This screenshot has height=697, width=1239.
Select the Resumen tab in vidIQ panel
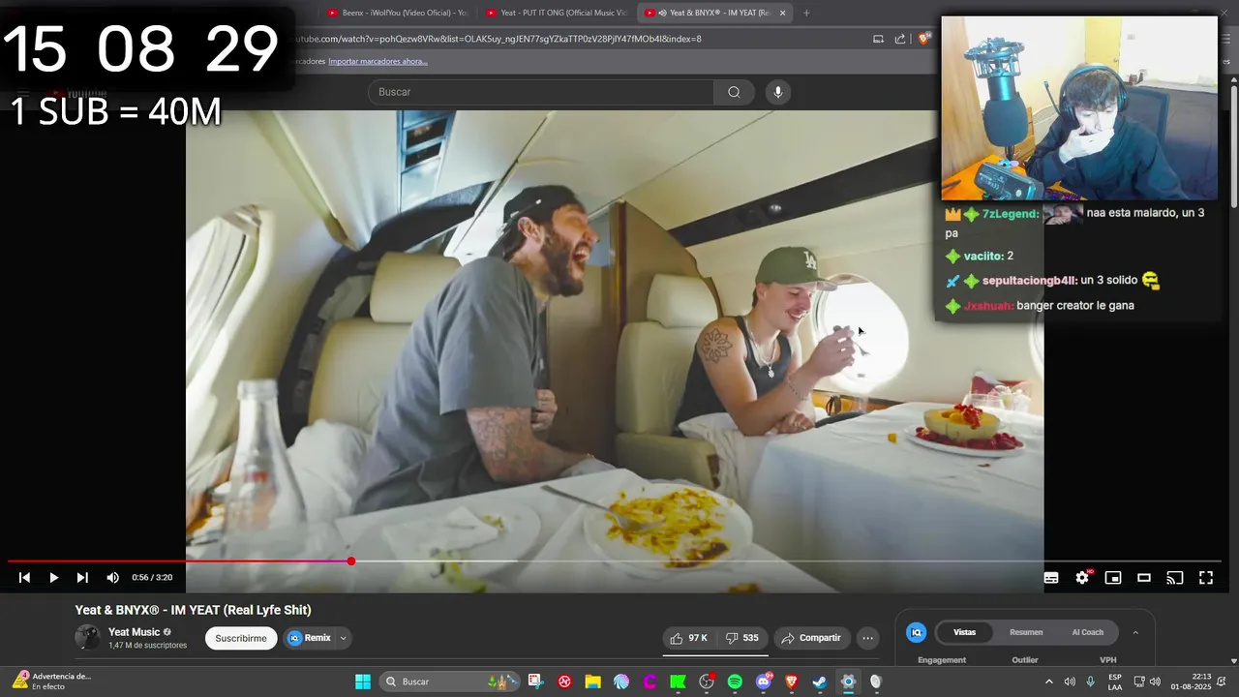pyautogui.click(x=1026, y=632)
